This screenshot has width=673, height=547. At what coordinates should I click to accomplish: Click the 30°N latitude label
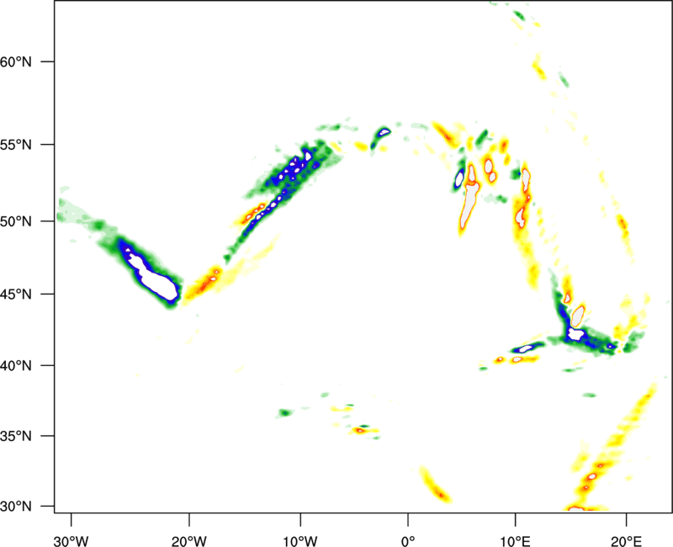point(16,507)
